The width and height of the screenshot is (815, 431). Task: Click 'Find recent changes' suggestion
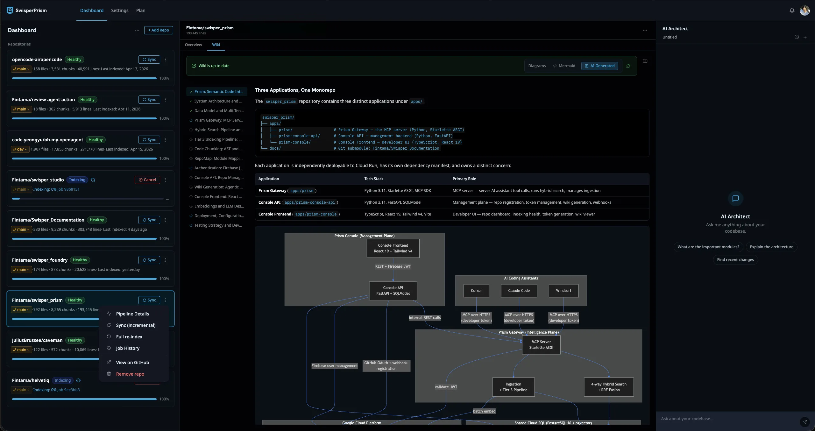[735, 260]
